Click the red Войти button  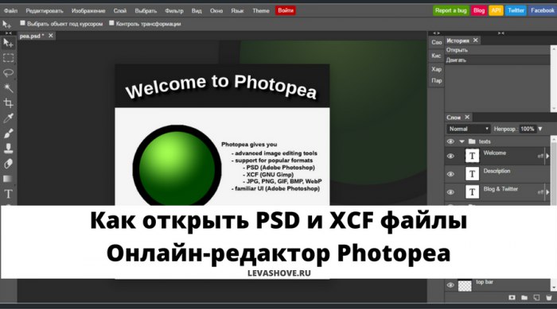pos(286,10)
